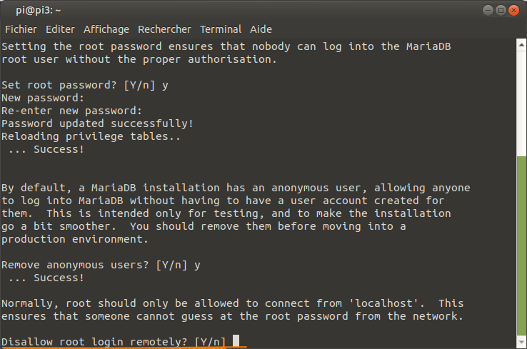Open the Fichier menu
Image resolution: width=527 pixels, height=349 pixels.
point(21,29)
